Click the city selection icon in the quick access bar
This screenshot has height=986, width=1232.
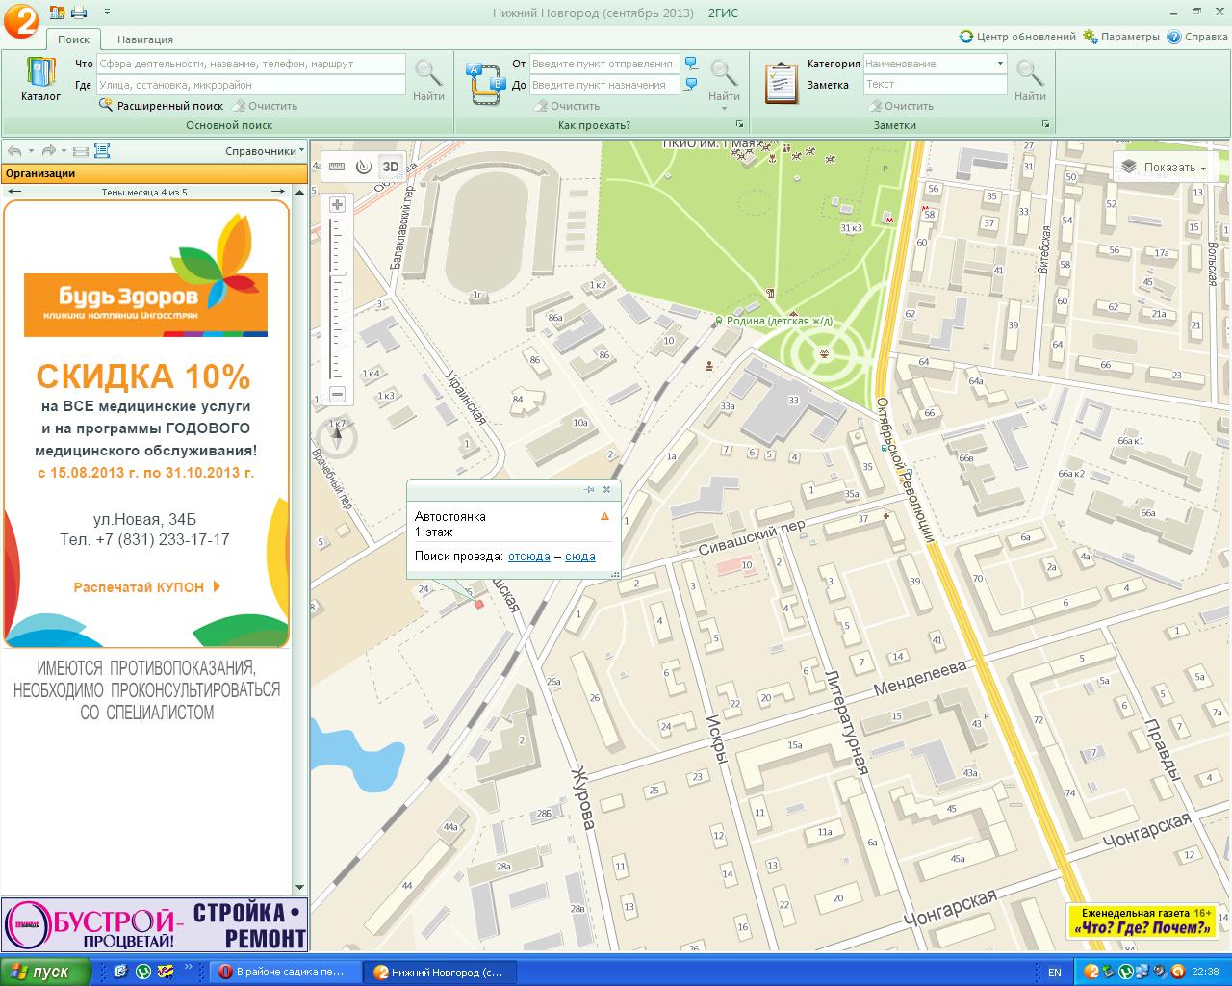coord(57,12)
